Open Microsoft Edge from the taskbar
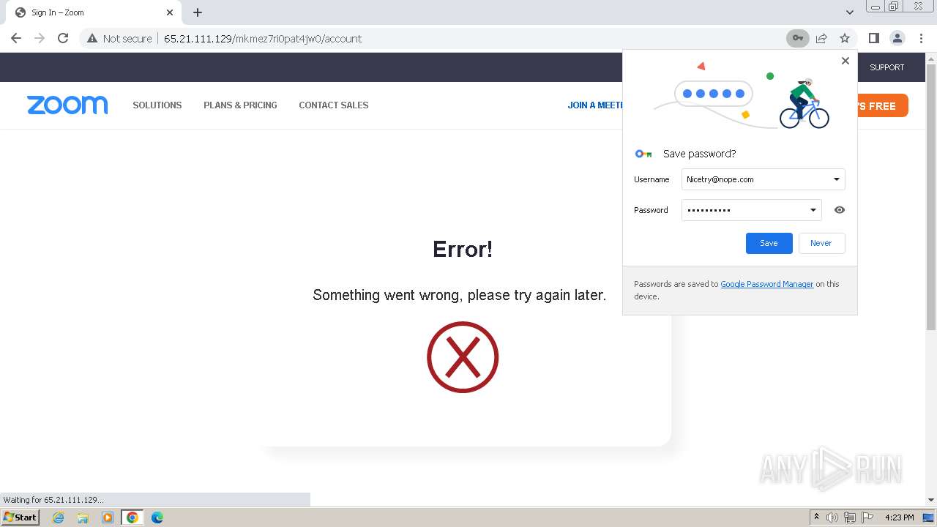937x527 pixels. pos(157,517)
